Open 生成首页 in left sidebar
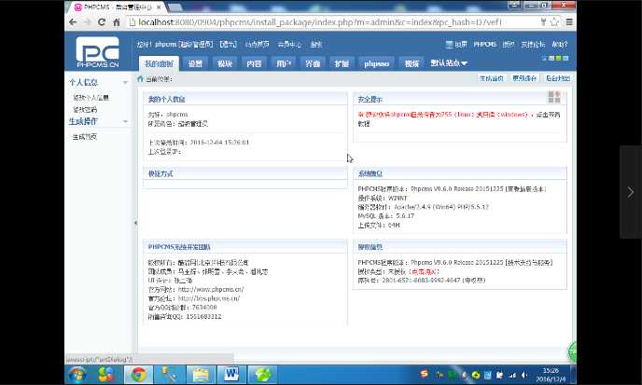This screenshot has height=385, width=642. [x=85, y=137]
